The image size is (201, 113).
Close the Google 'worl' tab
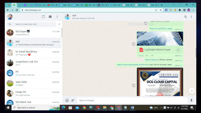click(144, 5)
